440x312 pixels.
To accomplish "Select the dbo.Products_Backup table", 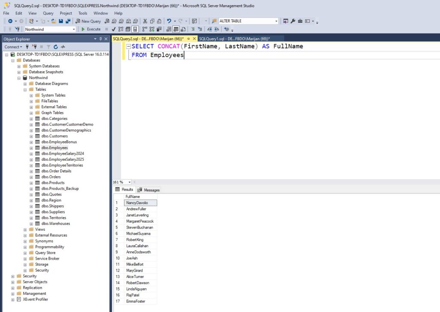I will tap(60, 189).
